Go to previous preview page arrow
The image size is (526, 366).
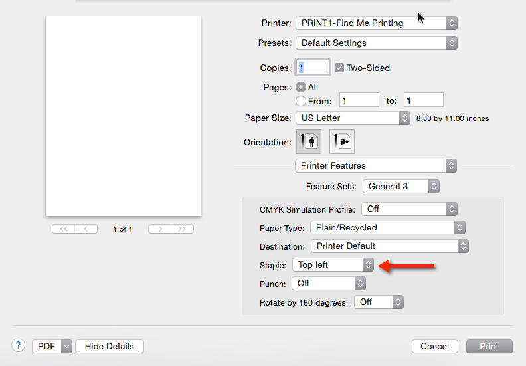(86, 229)
